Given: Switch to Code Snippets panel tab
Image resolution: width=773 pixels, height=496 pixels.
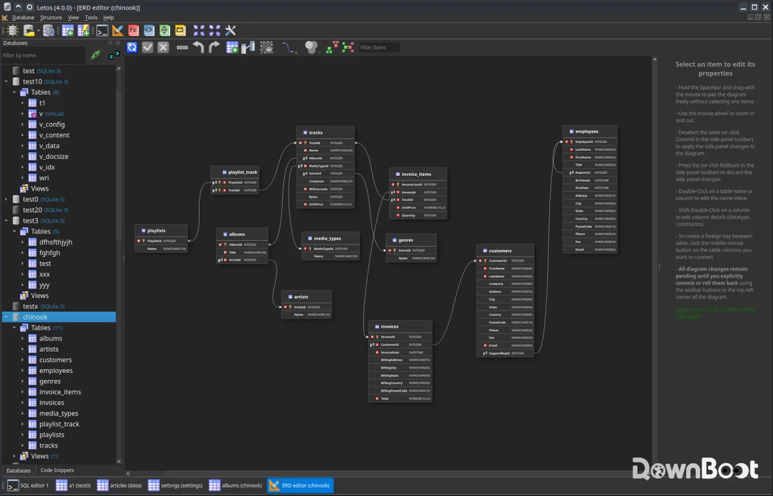Looking at the screenshot, I should point(57,470).
